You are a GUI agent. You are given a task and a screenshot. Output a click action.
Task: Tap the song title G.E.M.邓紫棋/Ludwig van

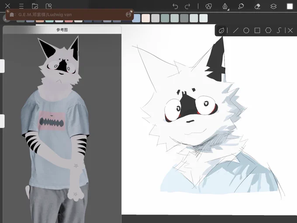[x=45, y=14]
